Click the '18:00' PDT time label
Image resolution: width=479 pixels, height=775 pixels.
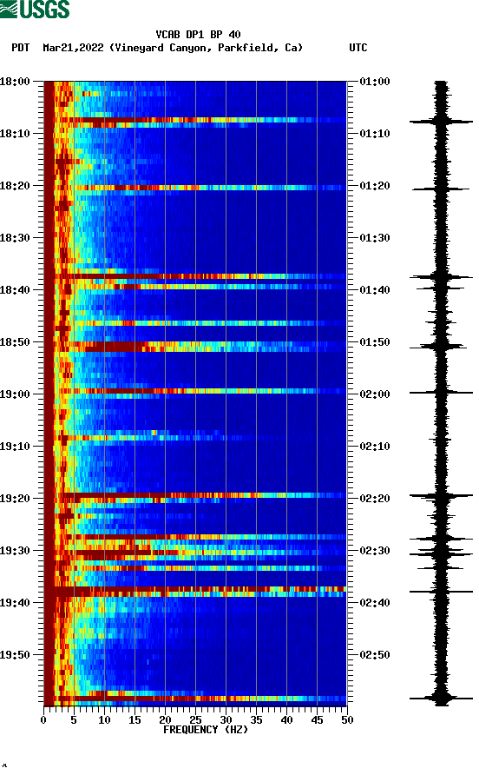15,82
